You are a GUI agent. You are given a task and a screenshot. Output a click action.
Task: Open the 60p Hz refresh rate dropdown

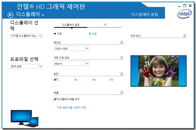pyautogui.click(x=71, y=64)
